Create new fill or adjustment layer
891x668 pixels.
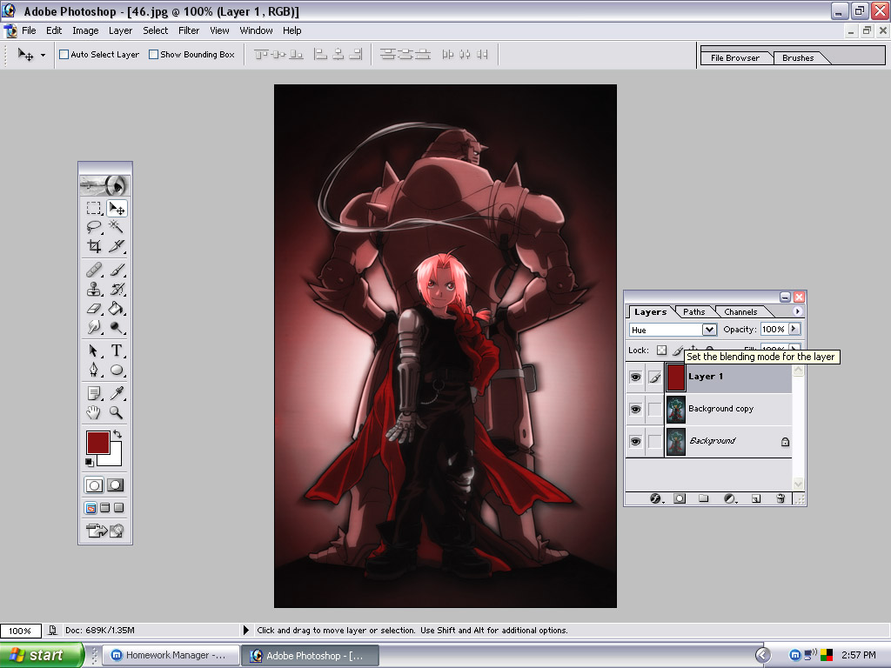730,498
